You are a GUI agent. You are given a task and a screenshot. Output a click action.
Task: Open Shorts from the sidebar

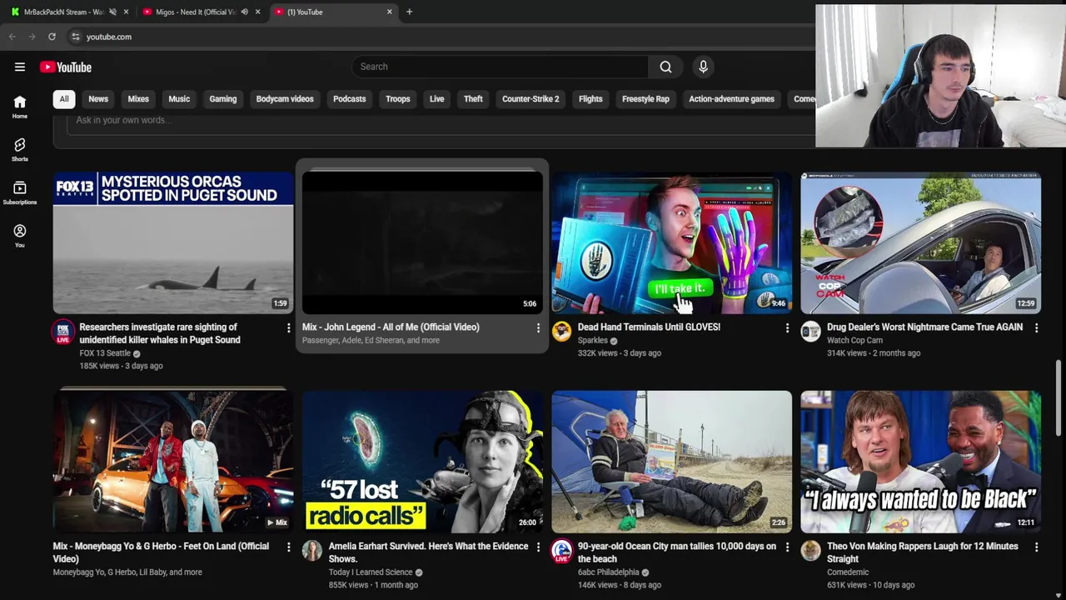tap(20, 150)
